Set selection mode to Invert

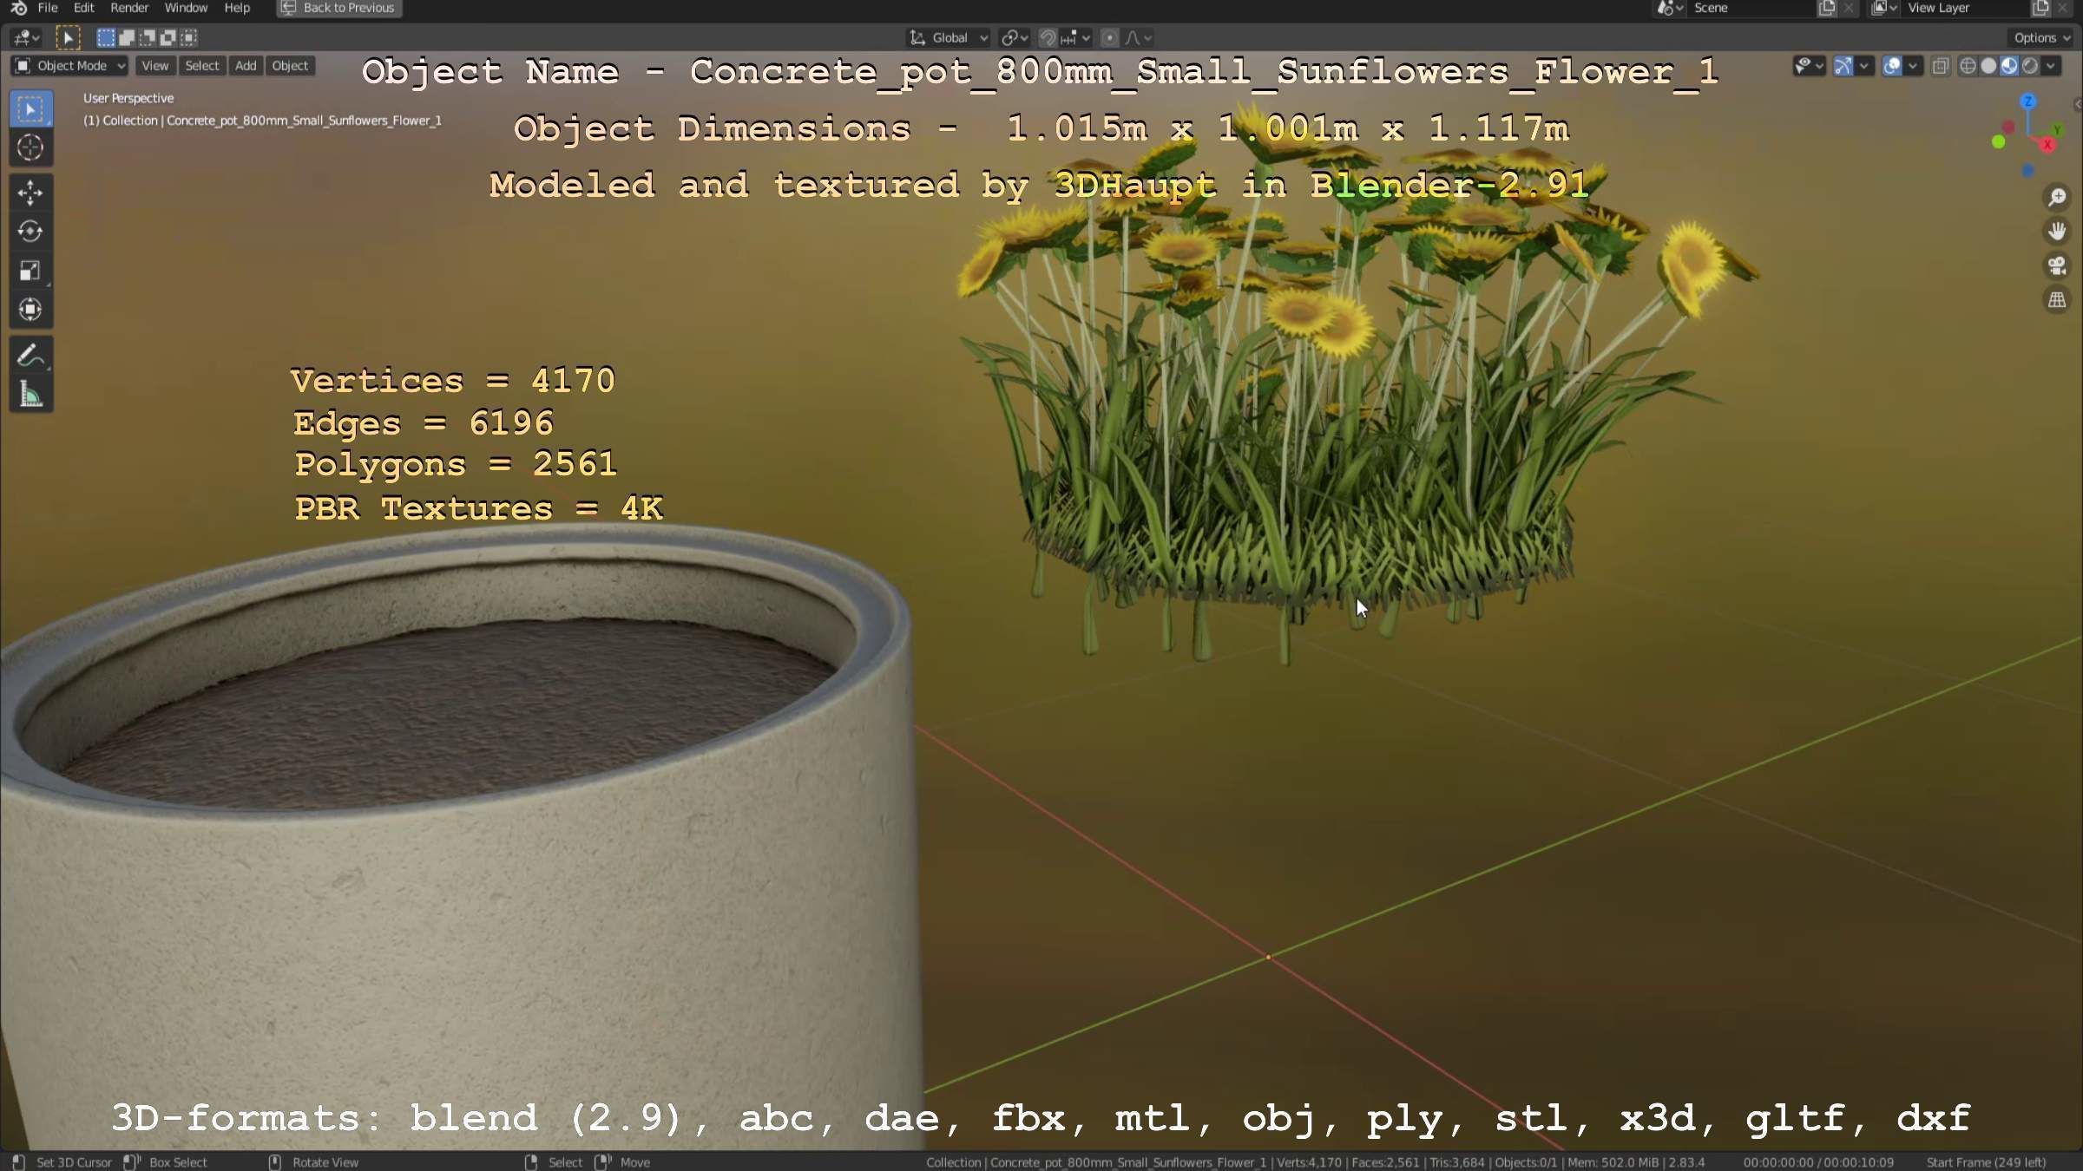[168, 37]
